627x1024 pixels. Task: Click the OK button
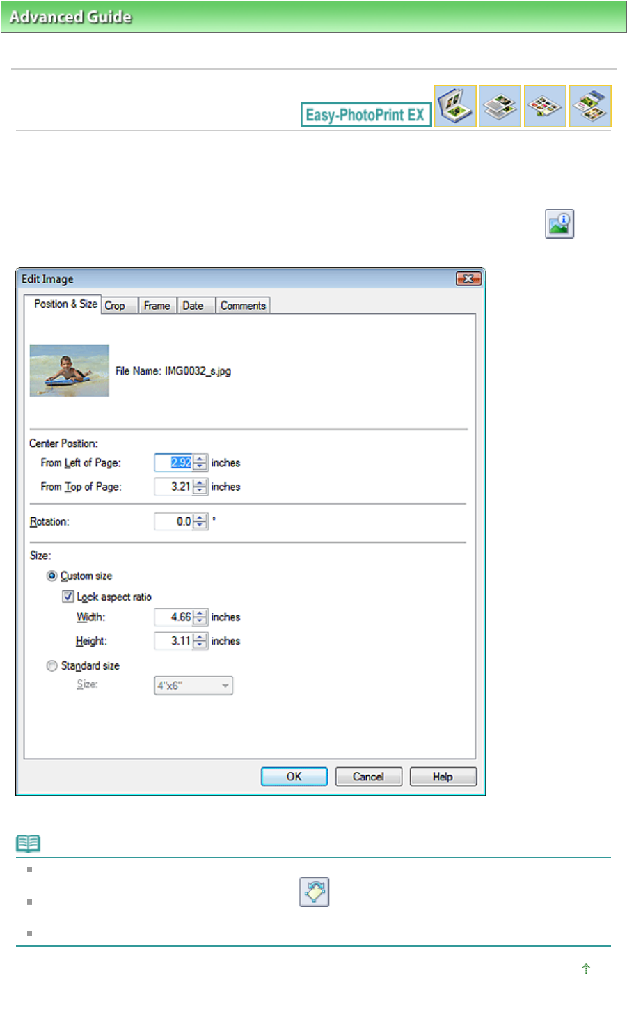pyautogui.click(x=294, y=777)
